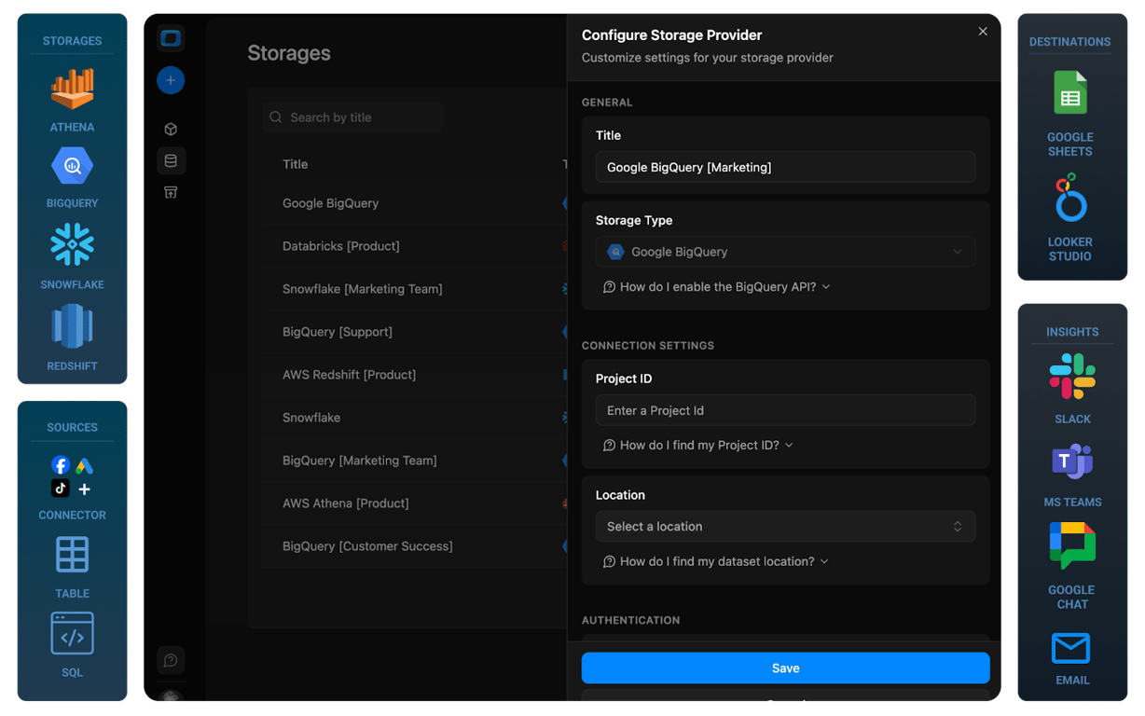The height and width of the screenshot is (716, 1145).
Task: Select AWS Athena [Product] row
Action: pos(414,503)
